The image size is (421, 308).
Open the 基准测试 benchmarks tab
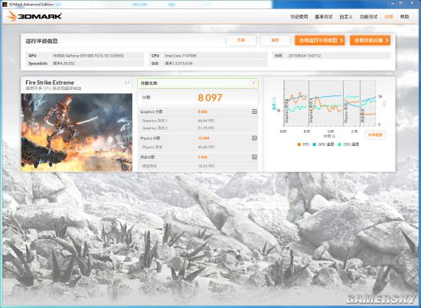tap(324, 17)
